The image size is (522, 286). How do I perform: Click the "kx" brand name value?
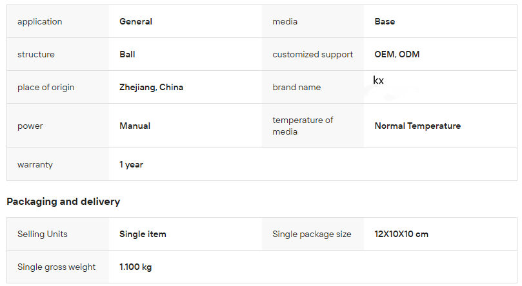(x=379, y=81)
